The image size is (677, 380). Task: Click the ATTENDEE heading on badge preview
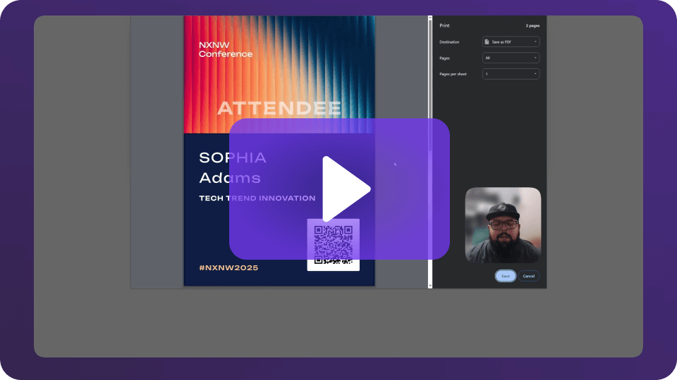[279, 108]
